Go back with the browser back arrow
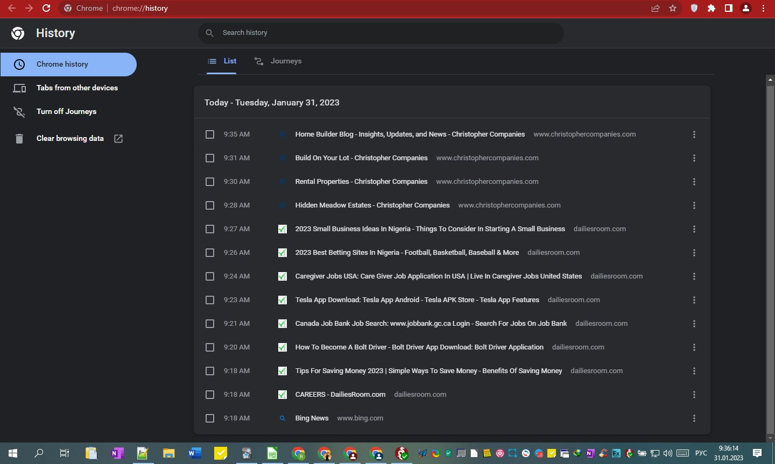Viewport: 775px width, 464px height. tap(12, 8)
